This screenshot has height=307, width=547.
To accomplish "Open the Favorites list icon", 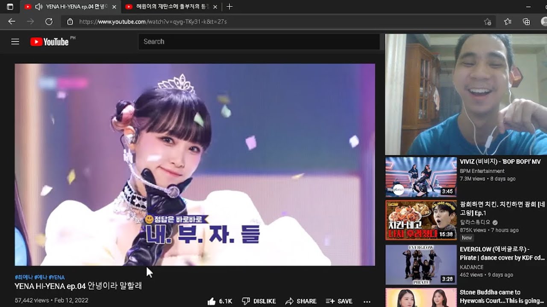I will coord(508,21).
